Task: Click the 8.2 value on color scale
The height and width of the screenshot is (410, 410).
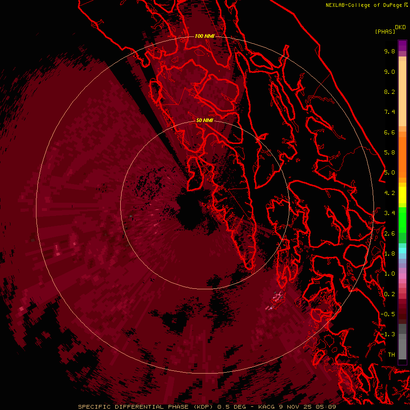Action: (x=389, y=92)
